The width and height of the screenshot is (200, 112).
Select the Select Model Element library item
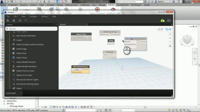26,62
